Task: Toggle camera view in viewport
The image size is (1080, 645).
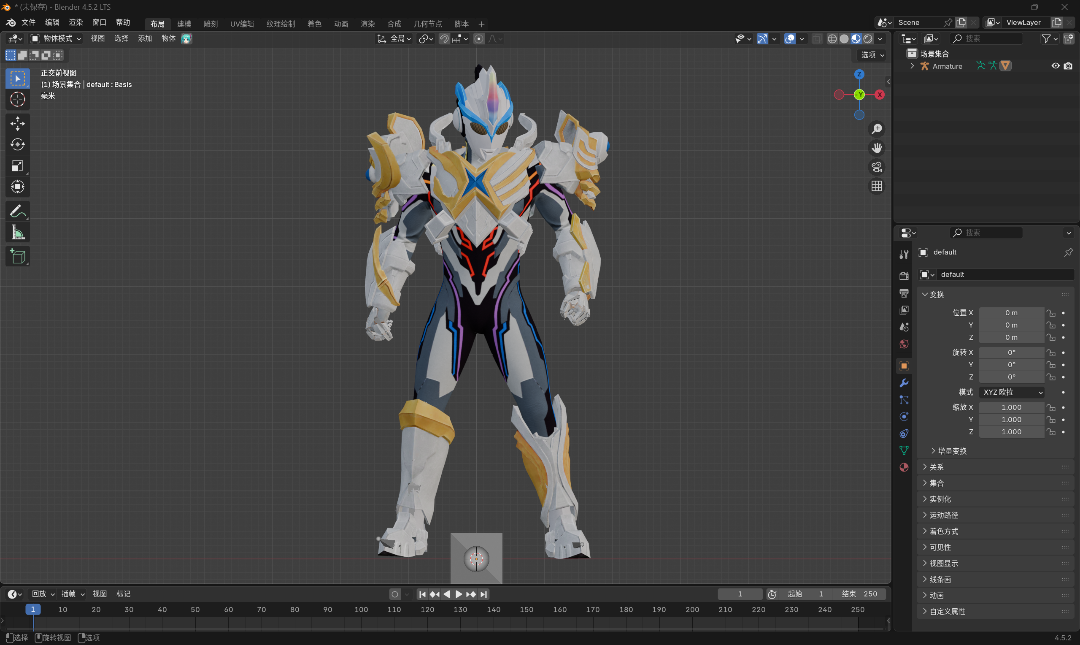Action: point(876,167)
